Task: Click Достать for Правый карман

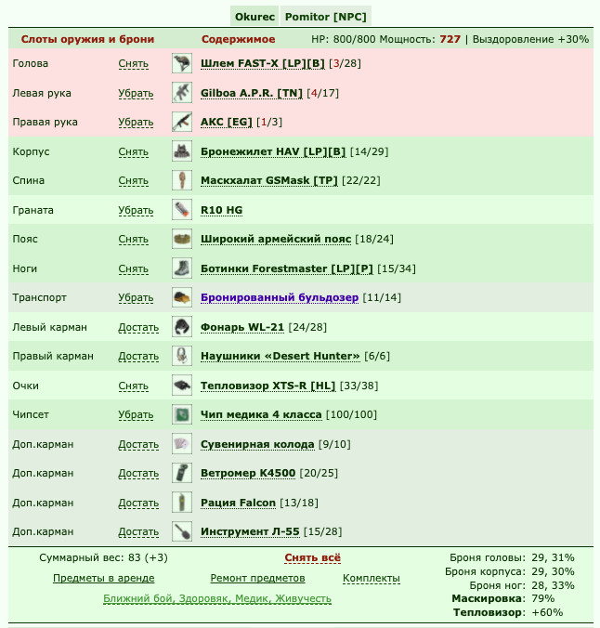Action: pyautogui.click(x=138, y=357)
